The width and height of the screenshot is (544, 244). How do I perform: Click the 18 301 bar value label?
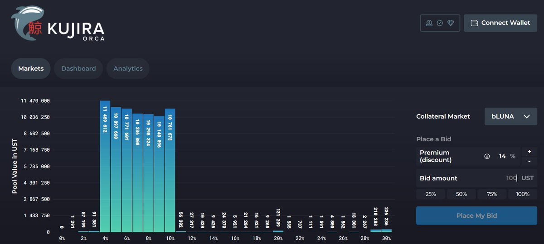point(354,220)
